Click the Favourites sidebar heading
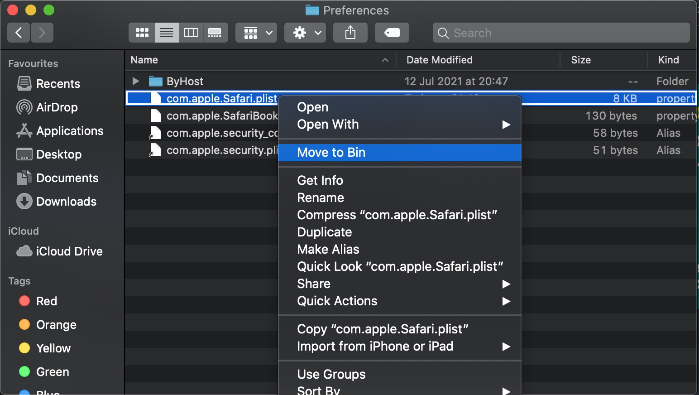699x395 pixels. click(x=33, y=63)
